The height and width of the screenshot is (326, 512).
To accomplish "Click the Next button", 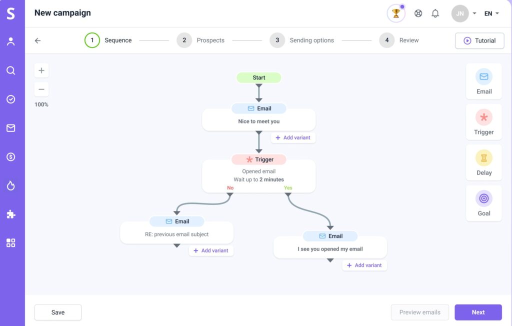I will point(478,312).
